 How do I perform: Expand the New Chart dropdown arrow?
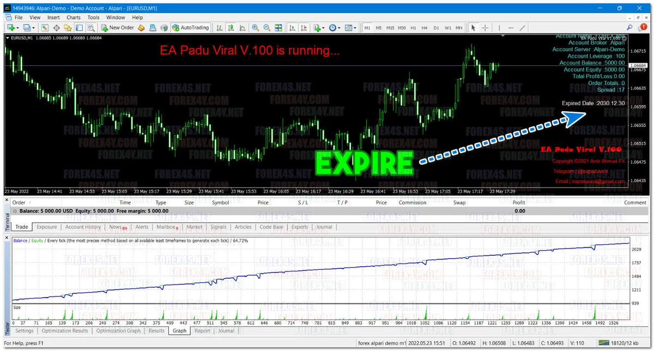(x=18, y=28)
